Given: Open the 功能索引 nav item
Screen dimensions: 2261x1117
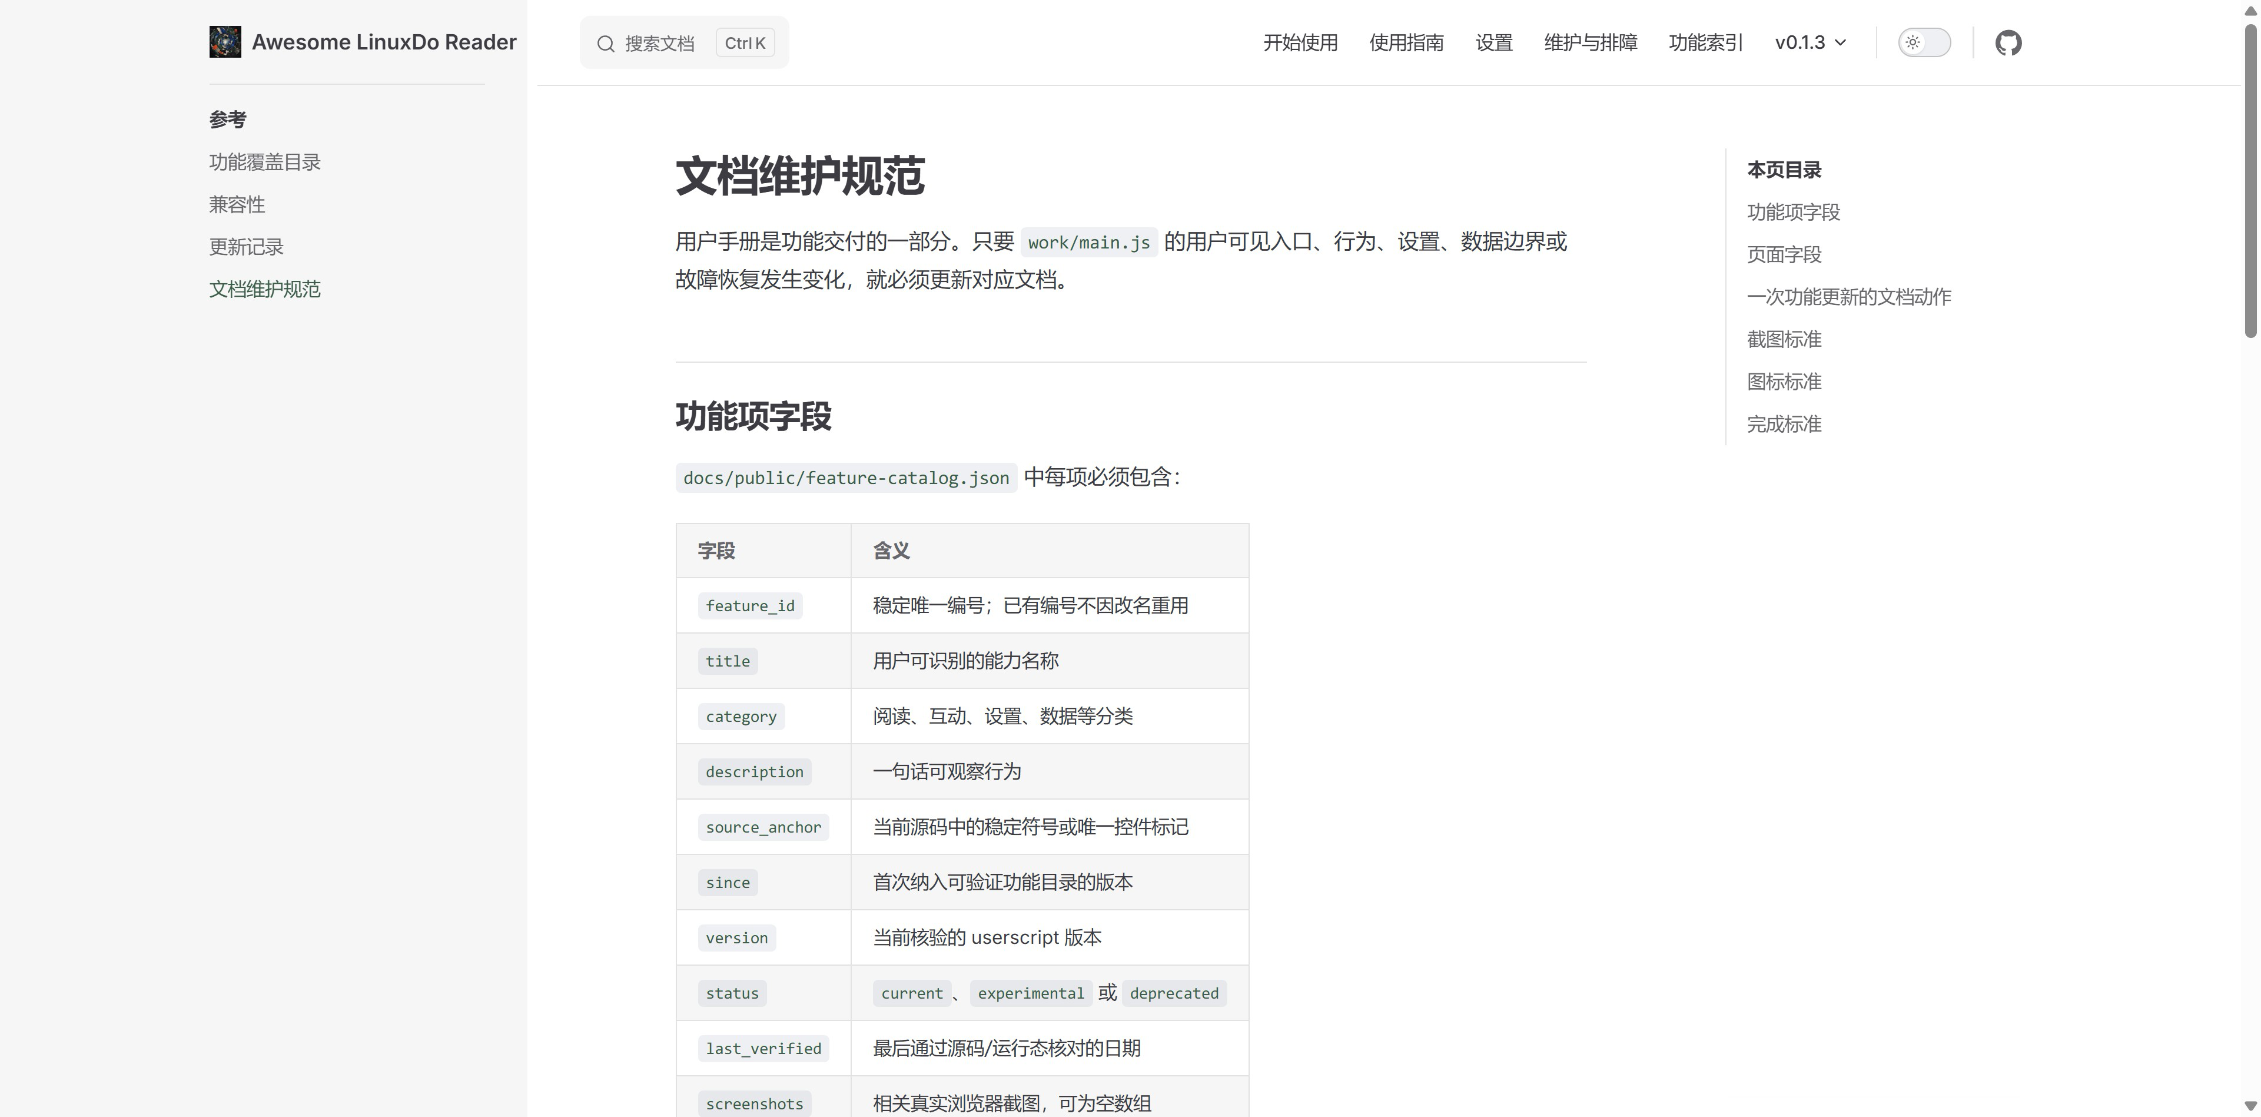Looking at the screenshot, I should 1705,42.
